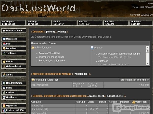Click the Ankündigungen warning triangle icon
The height and width of the screenshot is (114, 153).
click(33, 47)
